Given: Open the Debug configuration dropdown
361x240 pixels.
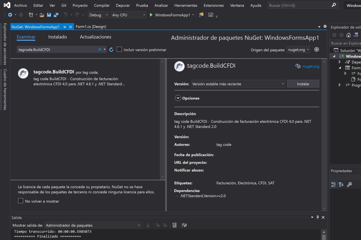Looking at the screenshot, I should point(99,15).
